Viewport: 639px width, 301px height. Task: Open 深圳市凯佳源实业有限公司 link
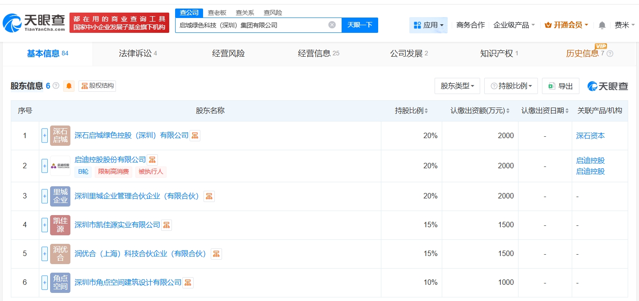pyautogui.click(x=117, y=225)
